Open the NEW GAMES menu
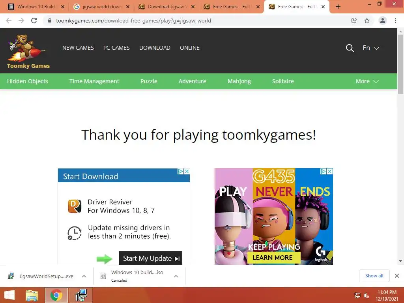Image resolution: width=404 pixels, height=303 pixels. (78, 48)
